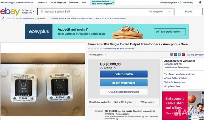Share listing via Facebook icon
Screen dimensions: 204x120
click(175, 55)
